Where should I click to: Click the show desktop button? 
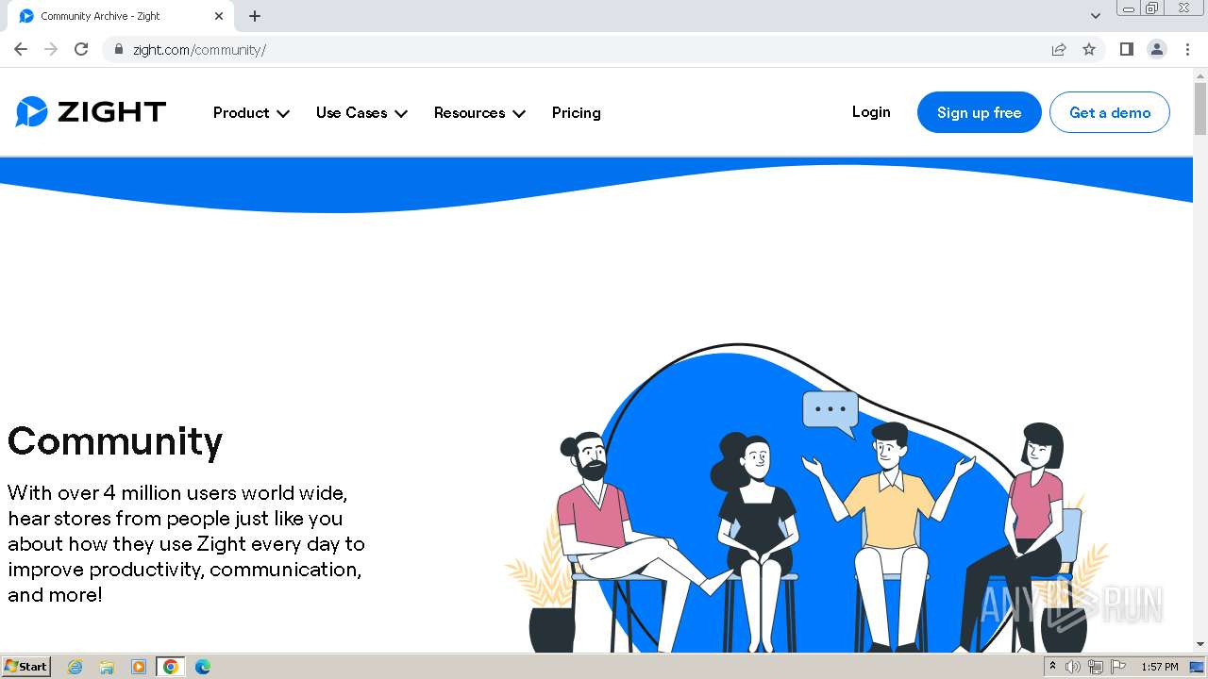pos(1199,667)
